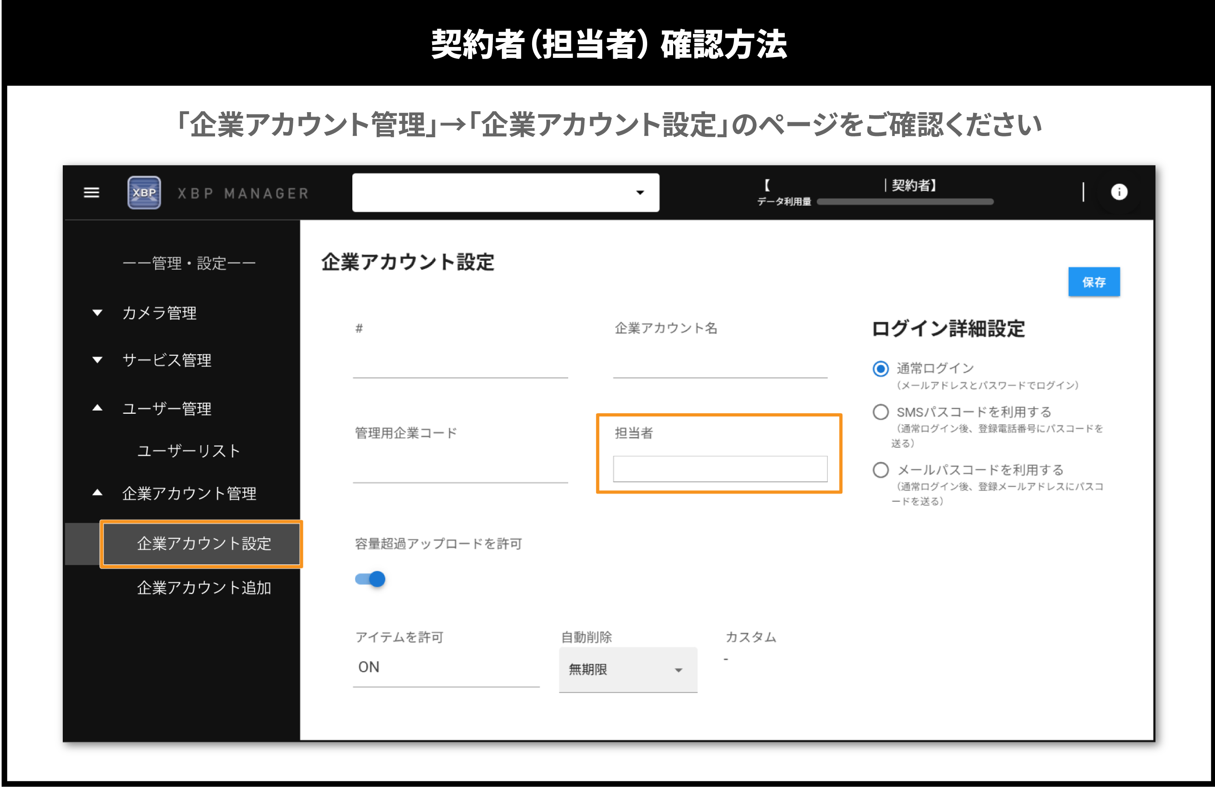Select 企業アカウント設定 sidebar item
Image resolution: width=1215 pixels, height=787 pixels.
click(x=204, y=544)
